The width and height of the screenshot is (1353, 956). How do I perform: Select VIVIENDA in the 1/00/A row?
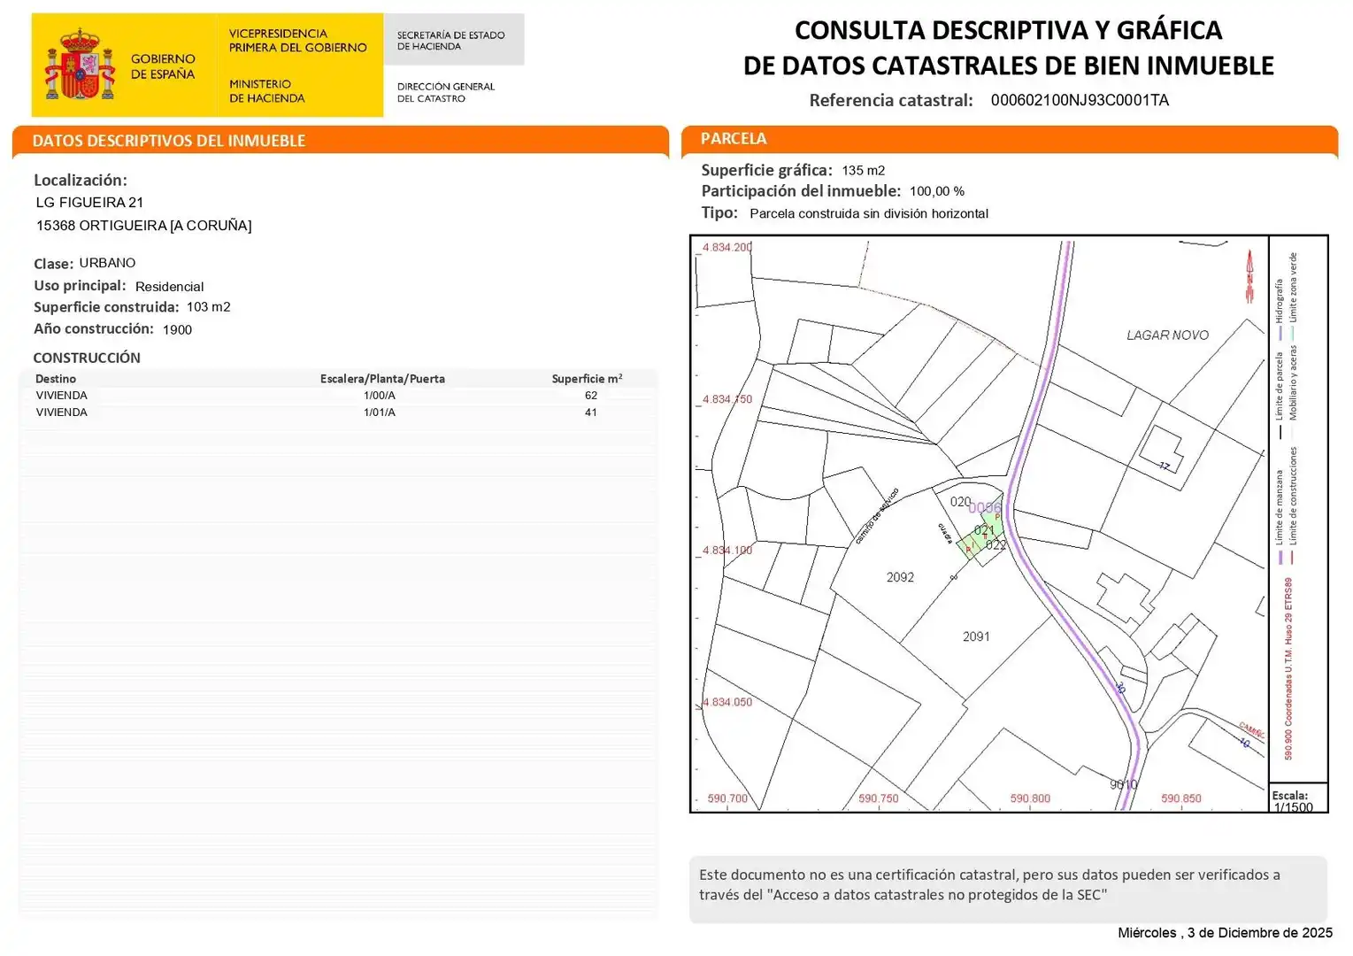(61, 396)
